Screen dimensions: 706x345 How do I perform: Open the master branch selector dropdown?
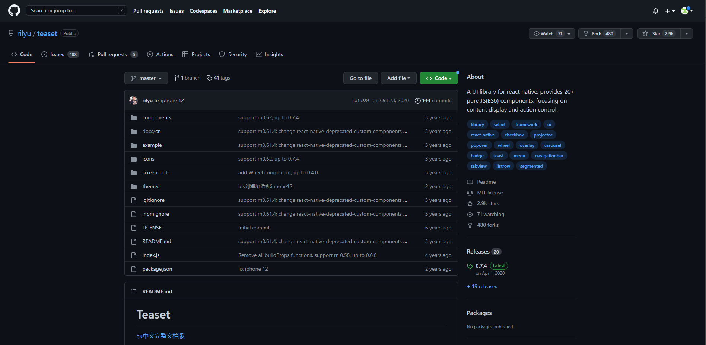click(x=146, y=78)
